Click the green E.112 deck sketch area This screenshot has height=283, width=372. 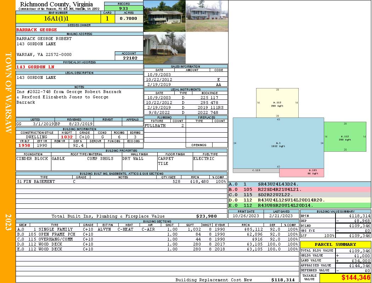click(345, 137)
